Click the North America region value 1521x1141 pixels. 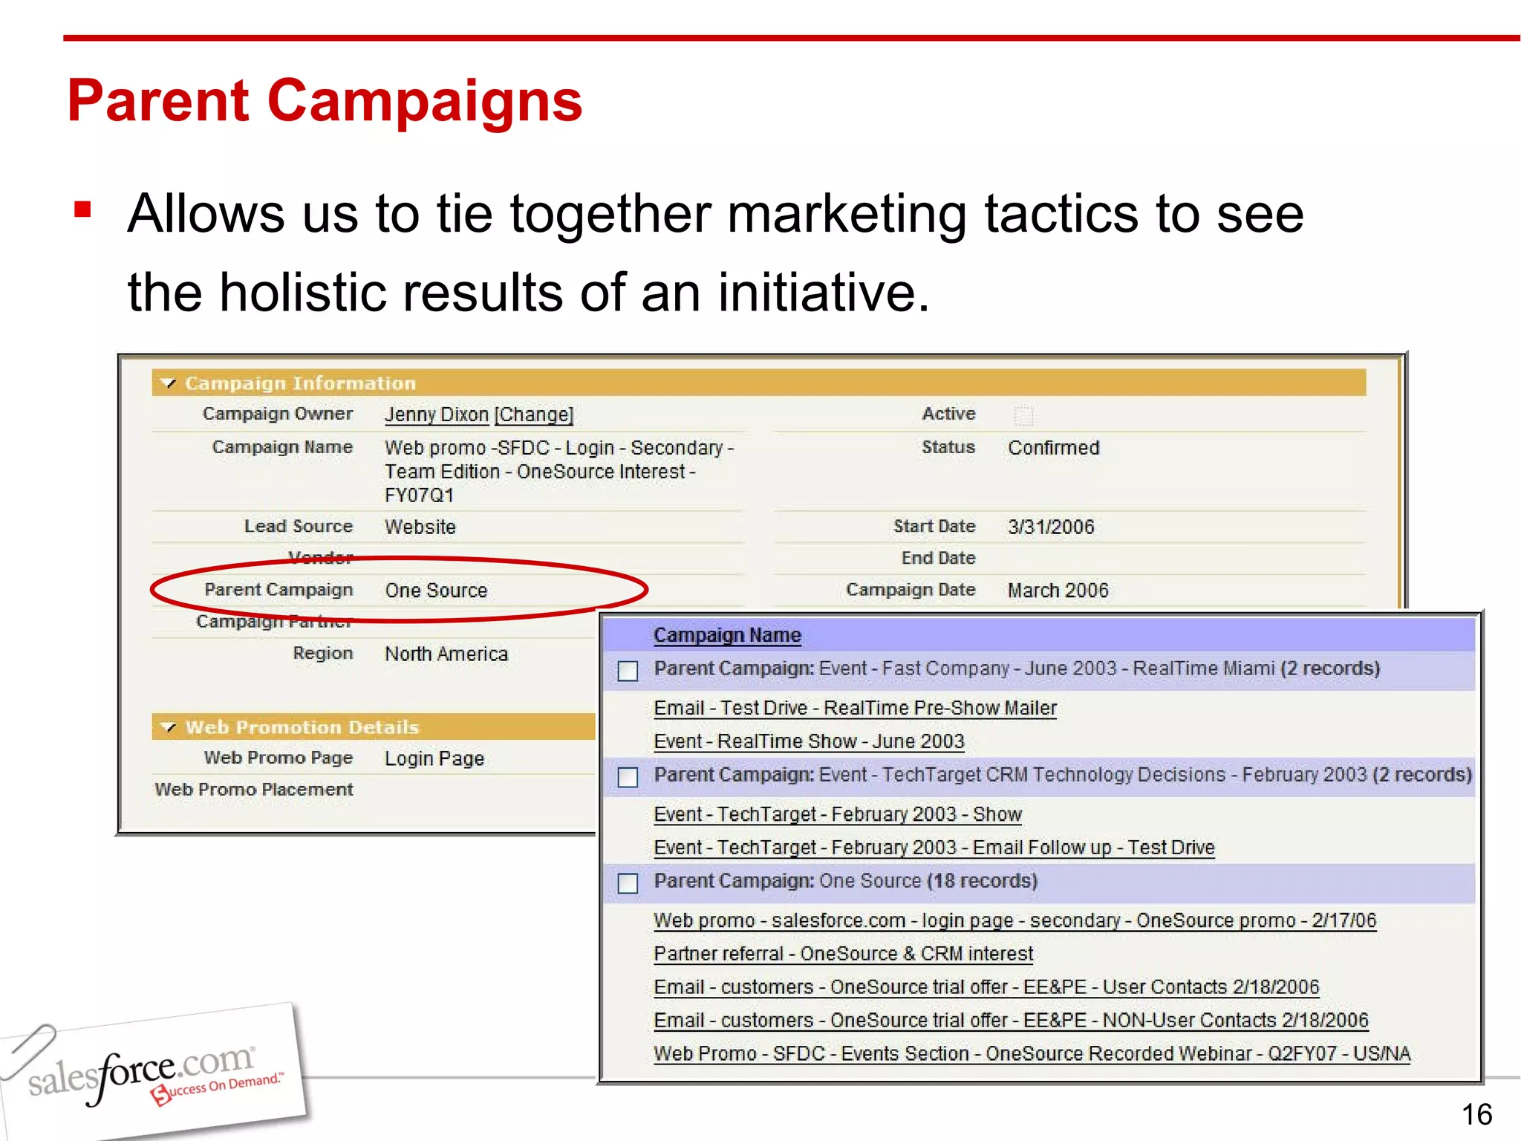446,654
